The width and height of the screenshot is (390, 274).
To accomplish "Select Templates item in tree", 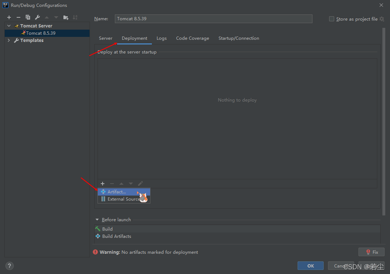I will 32,40.
